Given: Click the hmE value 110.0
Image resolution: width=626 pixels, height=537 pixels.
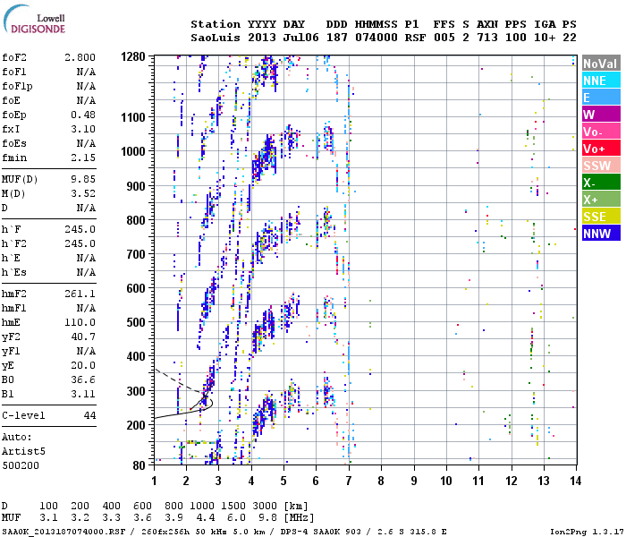Looking at the screenshot, I should 80,322.
